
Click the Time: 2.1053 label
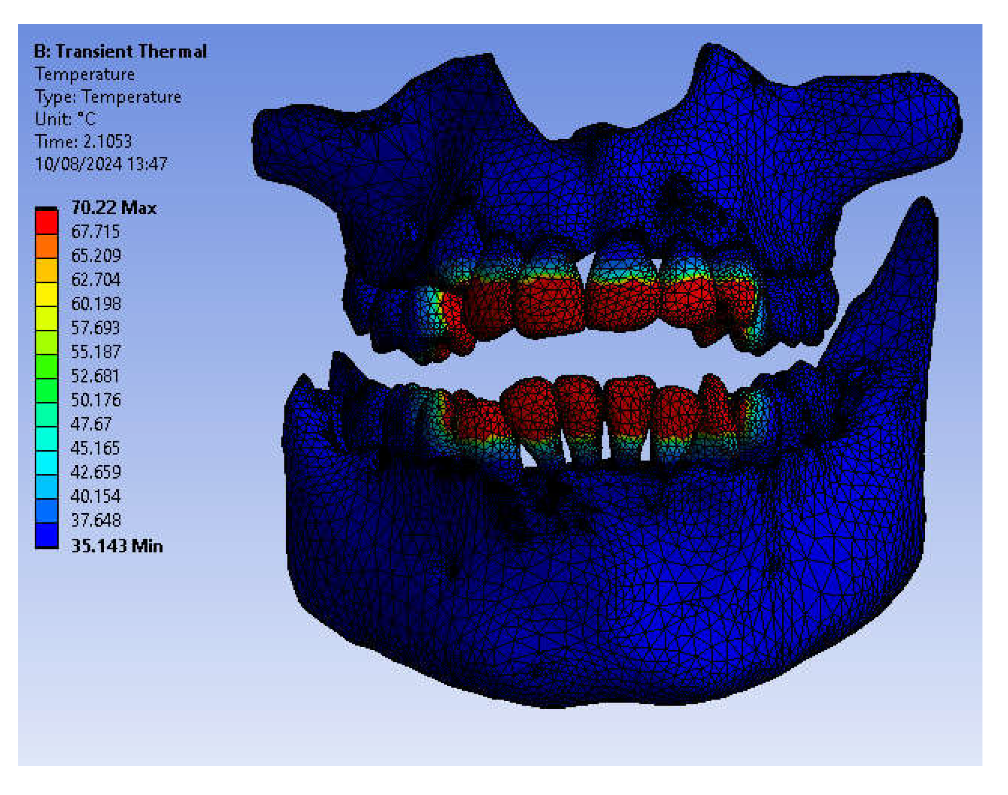pyautogui.click(x=83, y=141)
